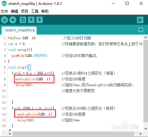This screenshot has height=137, width=148.
Task: Click 'void loop()' on line 6
Action: (18, 67)
